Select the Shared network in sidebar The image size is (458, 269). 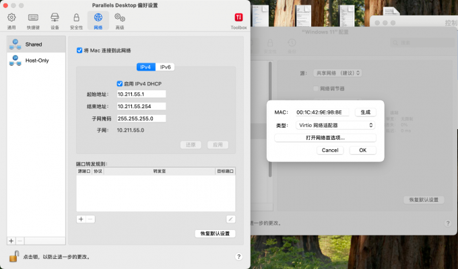[x=36, y=44]
